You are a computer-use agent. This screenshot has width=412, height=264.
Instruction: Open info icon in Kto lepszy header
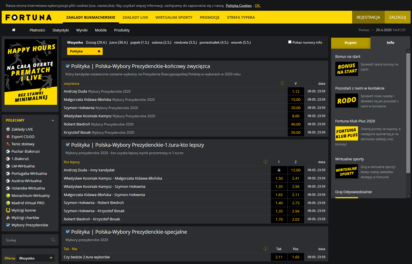coord(265,162)
